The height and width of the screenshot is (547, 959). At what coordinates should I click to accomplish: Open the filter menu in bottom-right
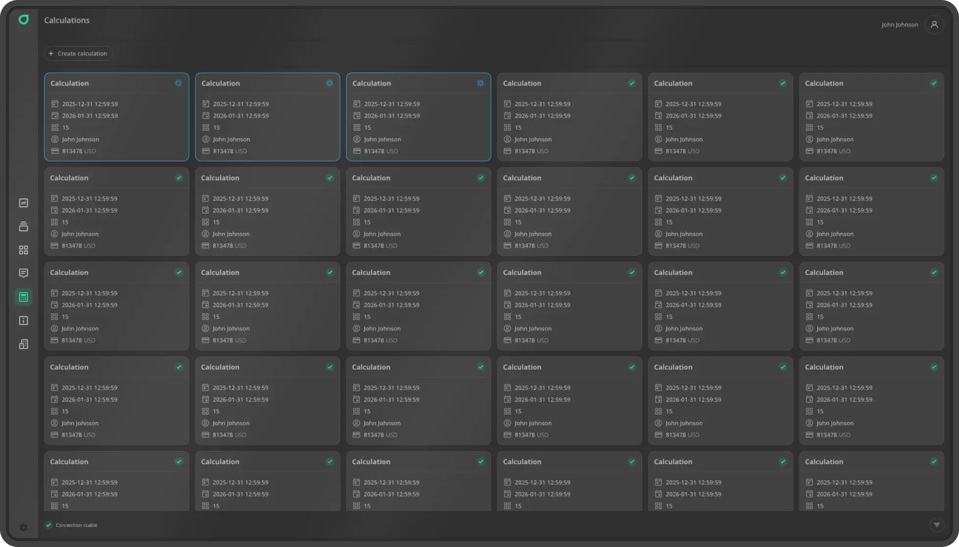(x=936, y=525)
